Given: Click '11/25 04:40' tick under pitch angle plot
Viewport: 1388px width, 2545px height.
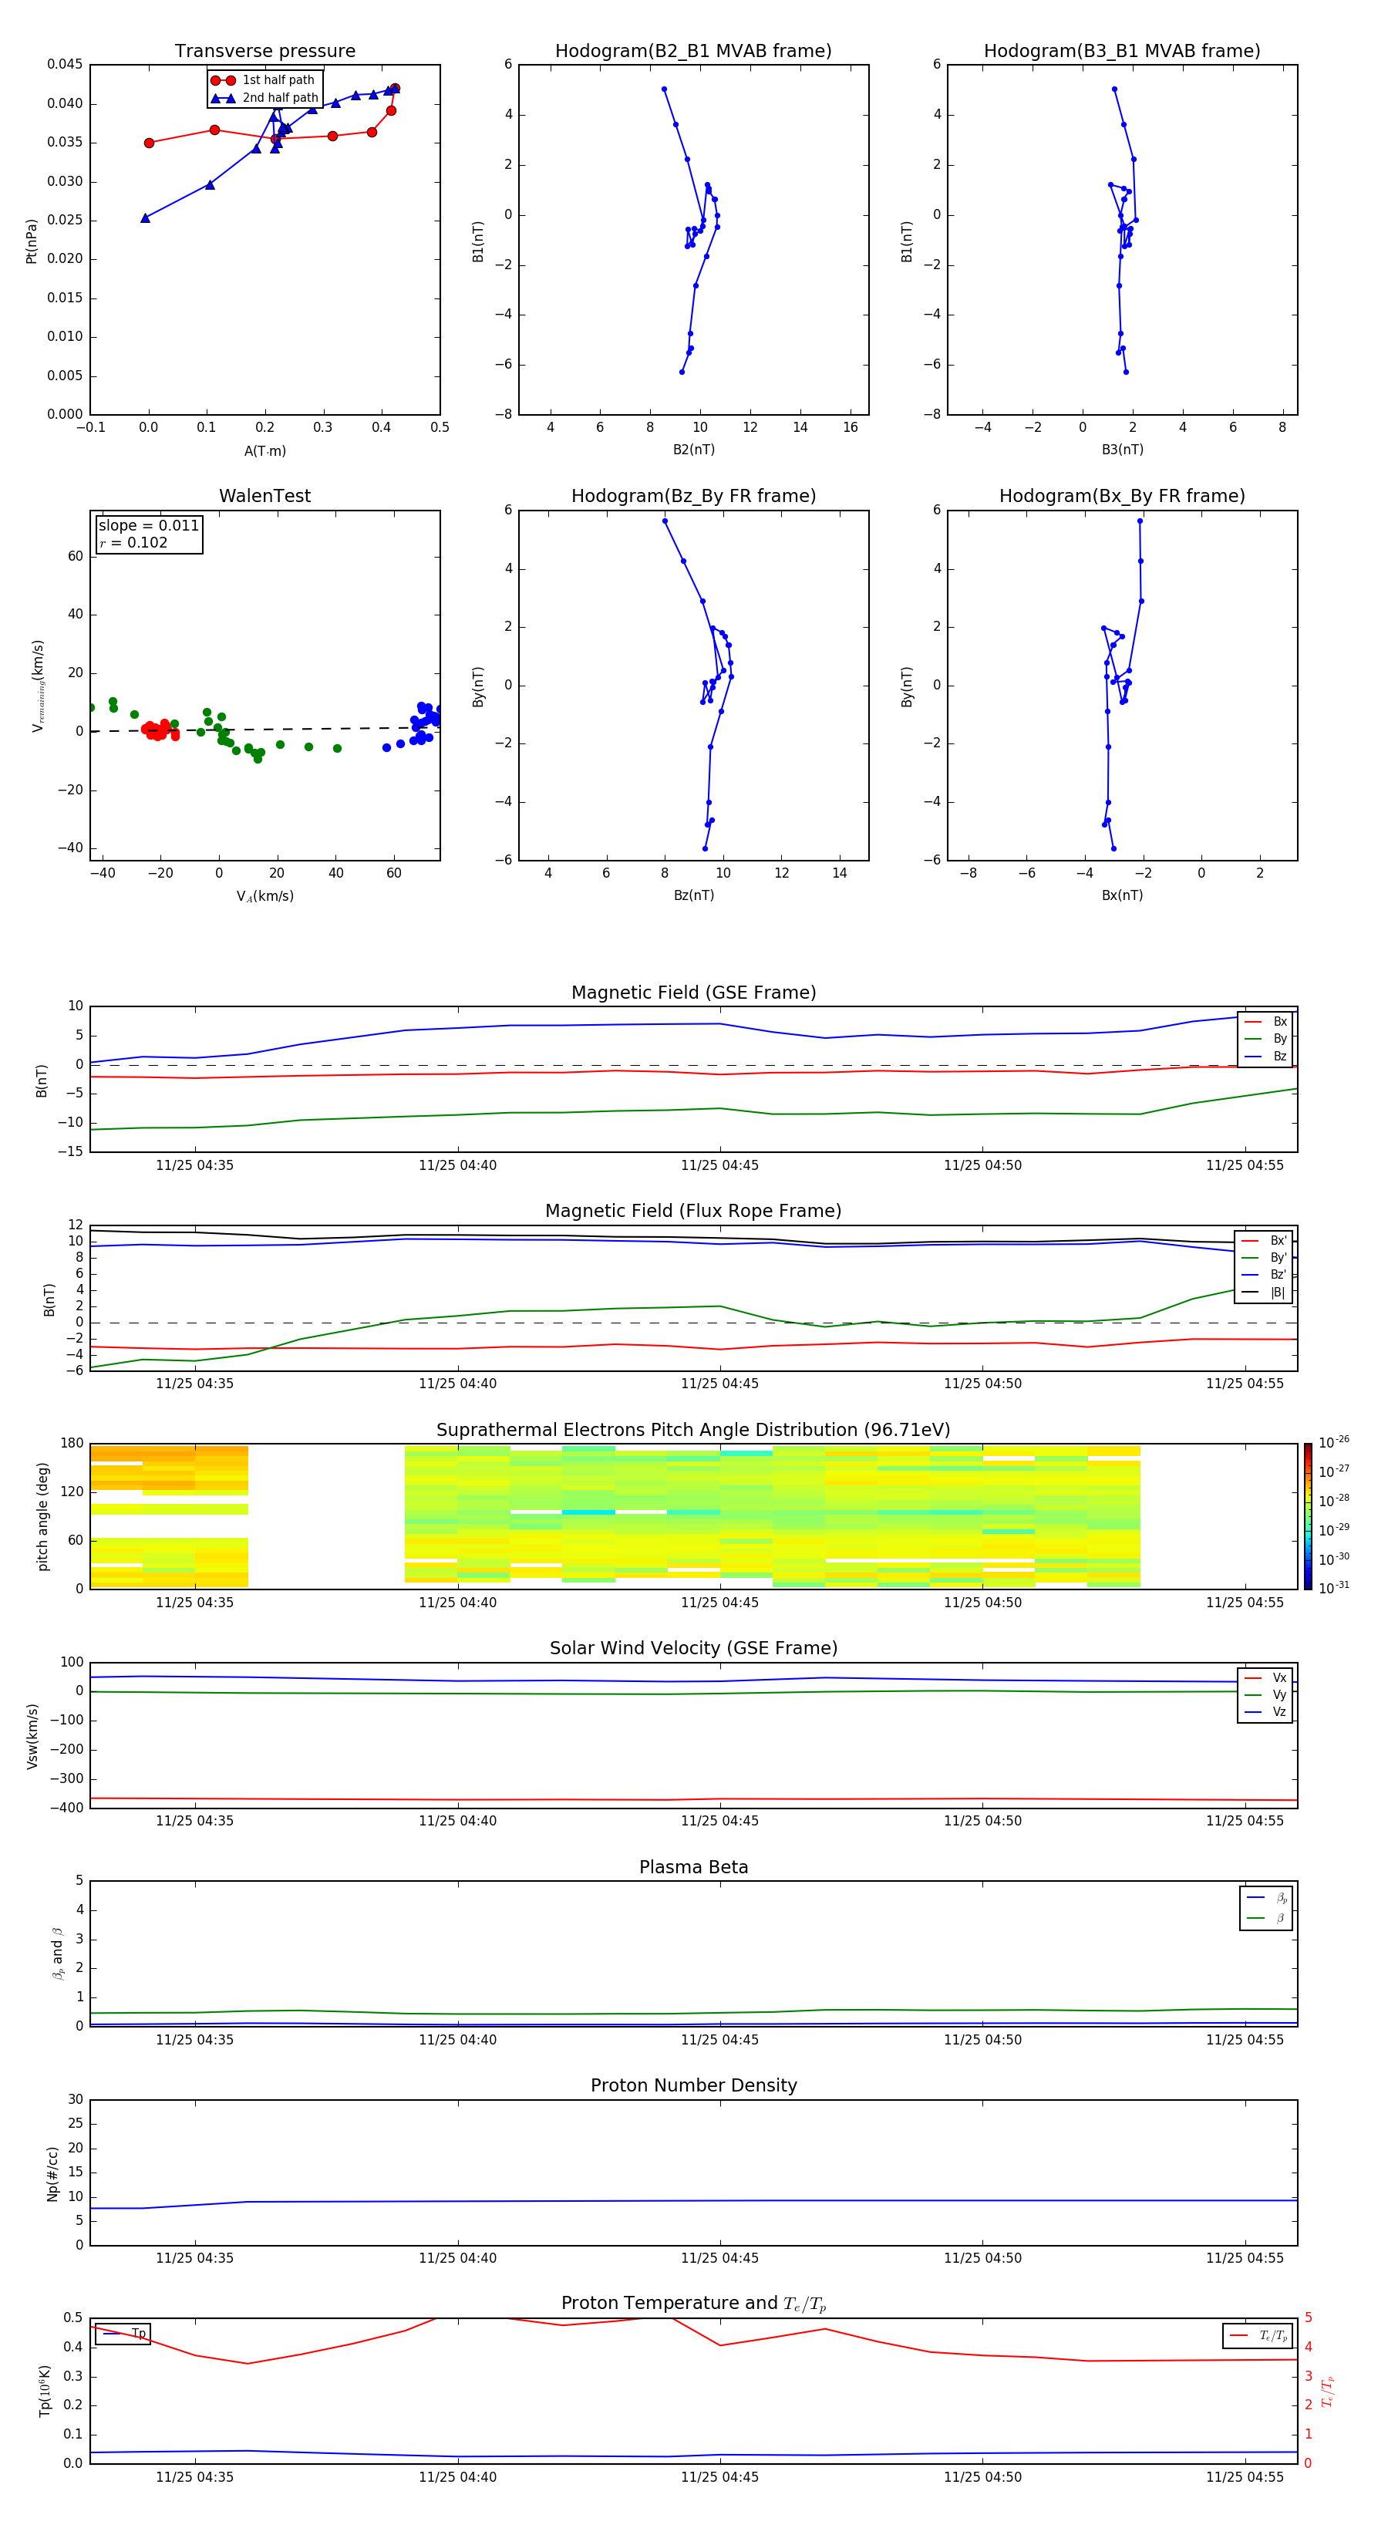Looking at the screenshot, I should pos(457,1603).
